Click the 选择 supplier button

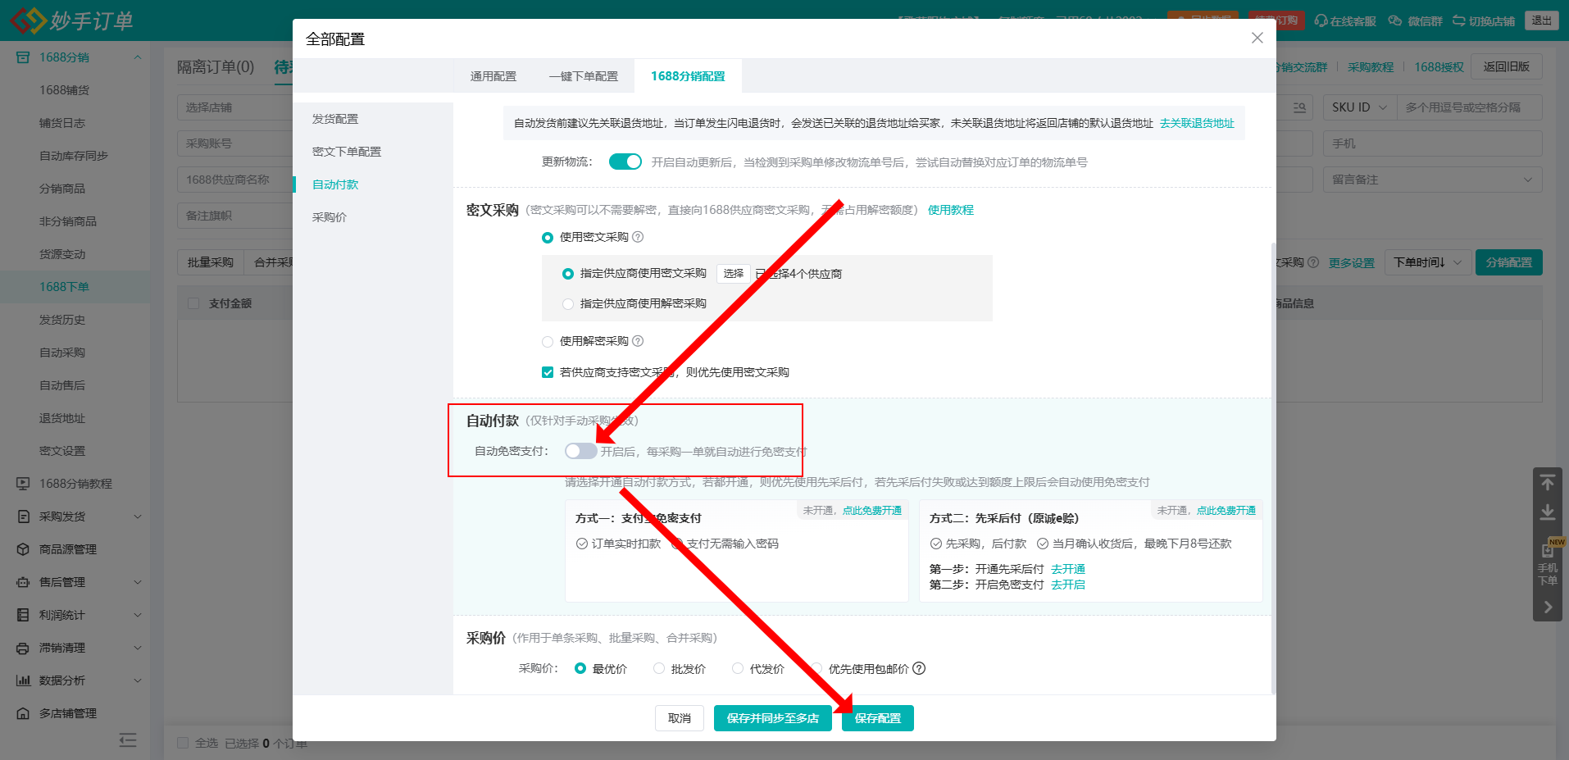coord(734,274)
